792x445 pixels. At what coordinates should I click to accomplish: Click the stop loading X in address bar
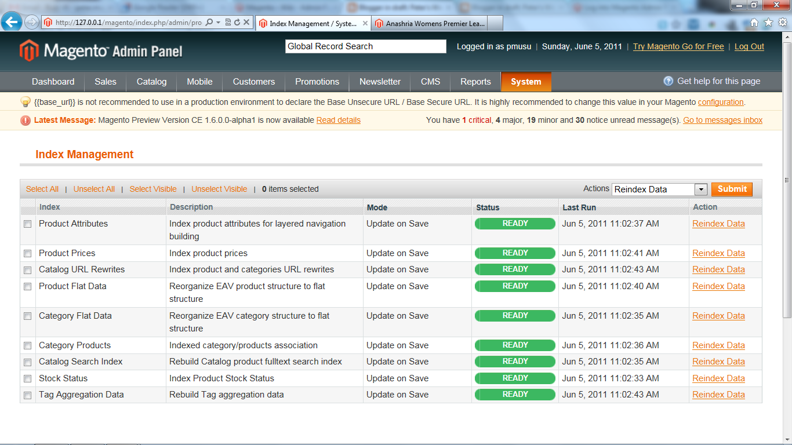(x=246, y=23)
